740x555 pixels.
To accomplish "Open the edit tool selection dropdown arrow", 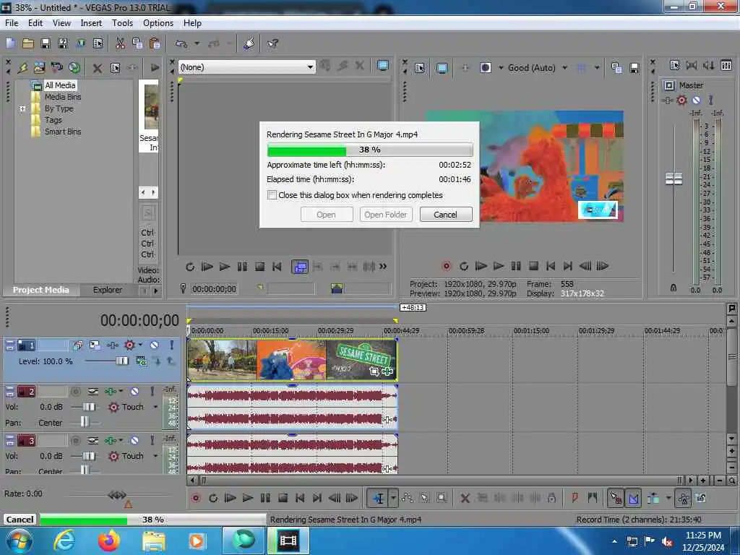I will coord(393,498).
